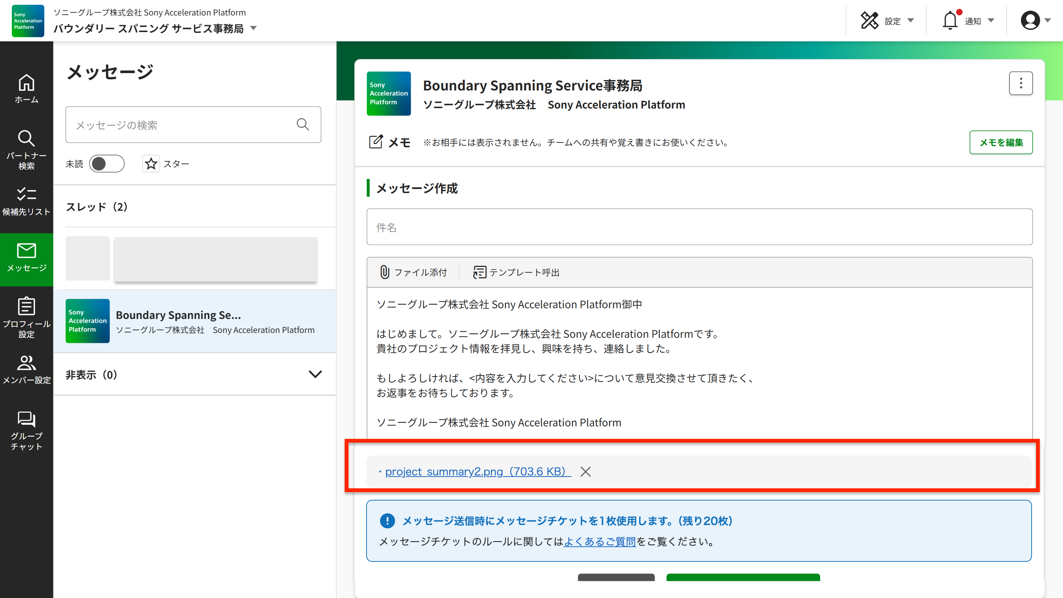Expand the hidden threads (非表示) section

[x=315, y=374]
